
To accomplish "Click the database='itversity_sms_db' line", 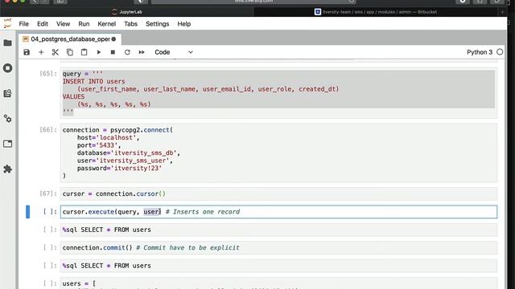I will click(x=129, y=153).
